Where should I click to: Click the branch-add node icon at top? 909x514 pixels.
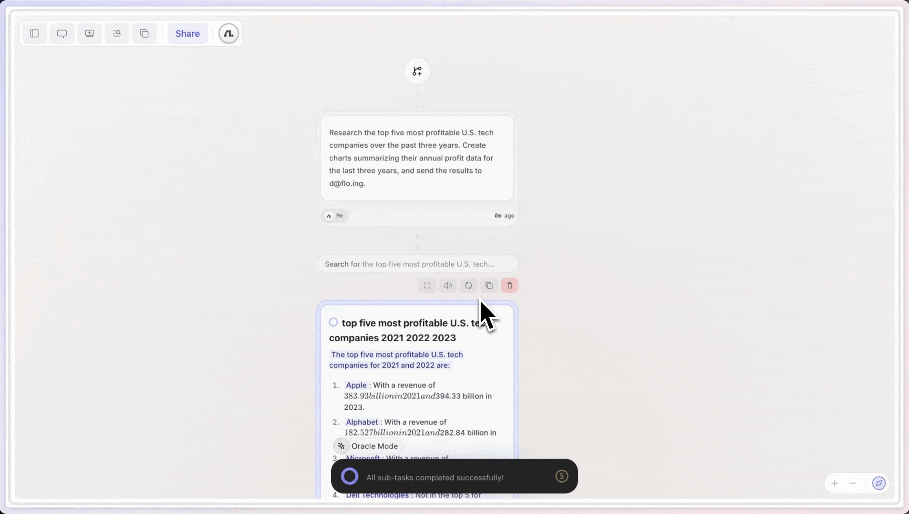(417, 71)
